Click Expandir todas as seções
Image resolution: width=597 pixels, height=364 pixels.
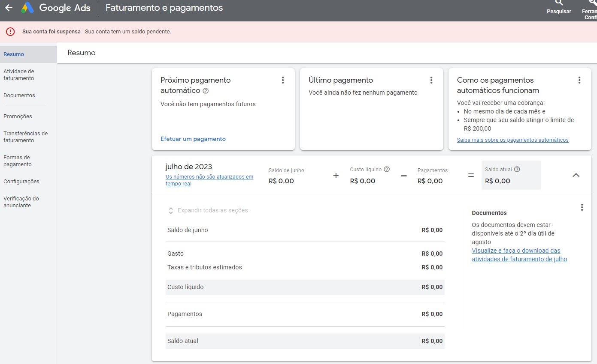tap(208, 210)
